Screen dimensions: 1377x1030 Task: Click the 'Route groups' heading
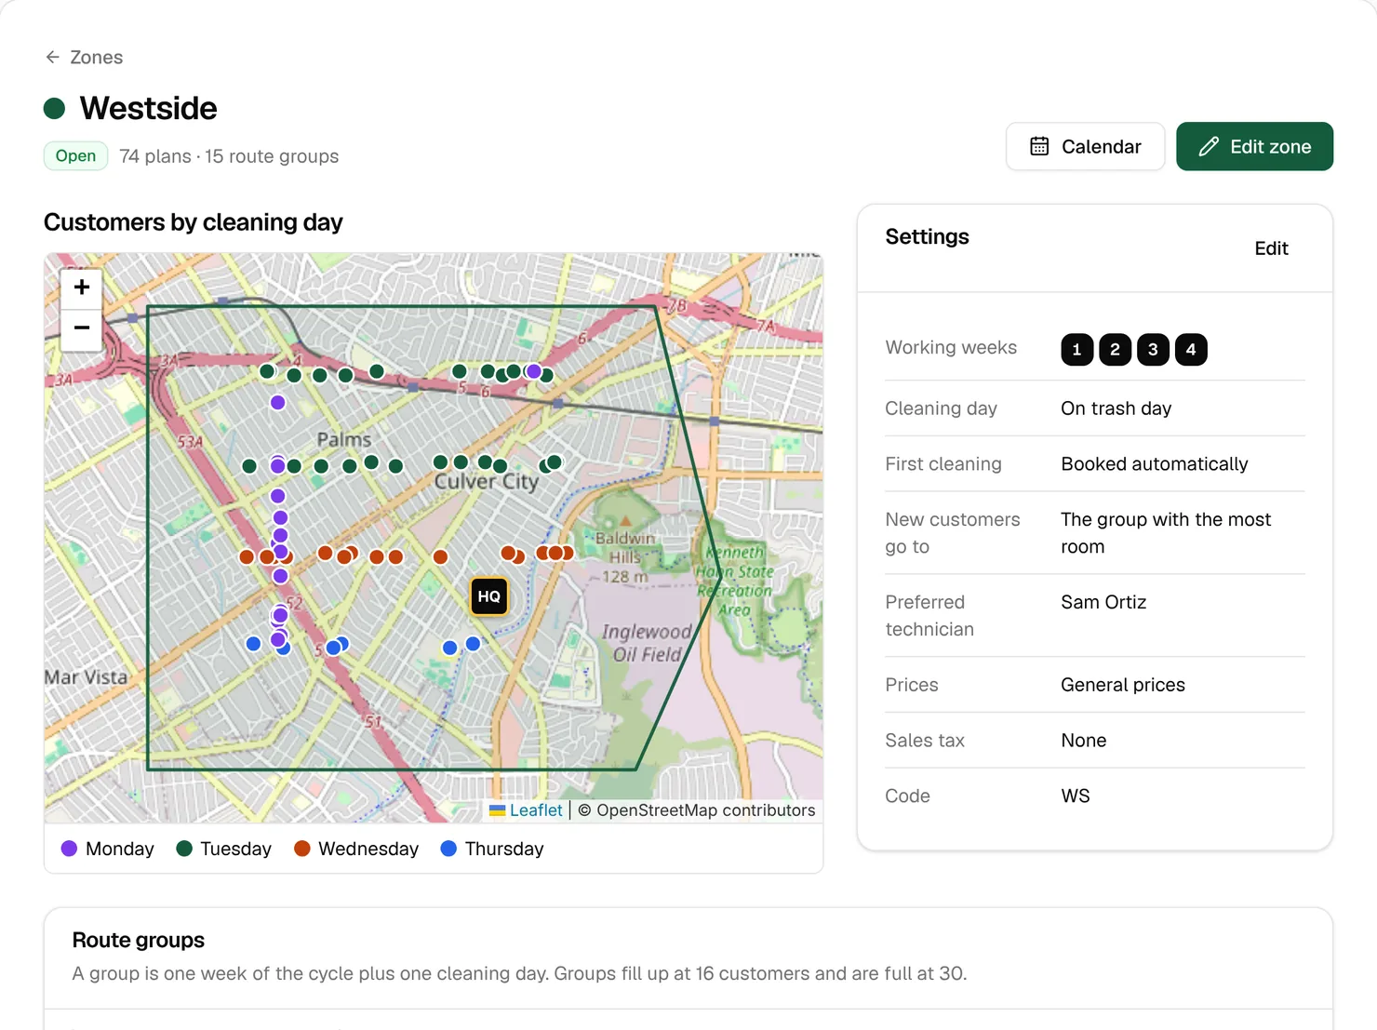click(x=139, y=940)
